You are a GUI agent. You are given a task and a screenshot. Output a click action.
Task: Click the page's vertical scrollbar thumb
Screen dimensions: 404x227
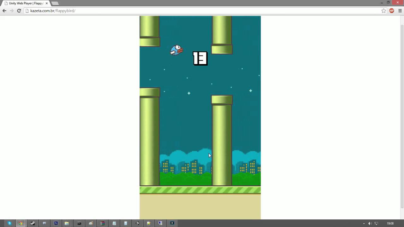(x=402, y=116)
